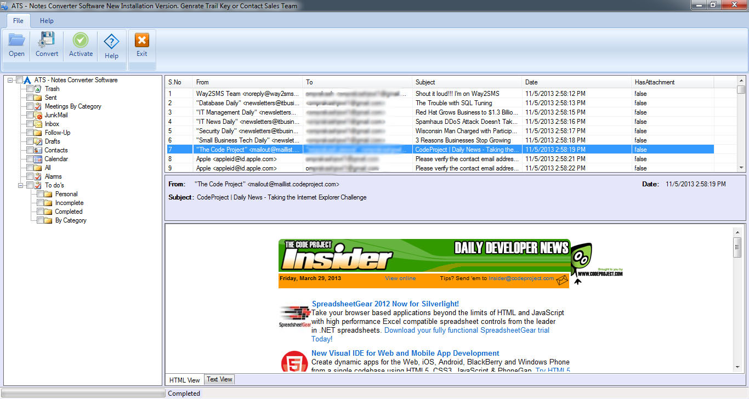Click the ATS root node application icon
The image size is (749, 399).
pos(27,80)
